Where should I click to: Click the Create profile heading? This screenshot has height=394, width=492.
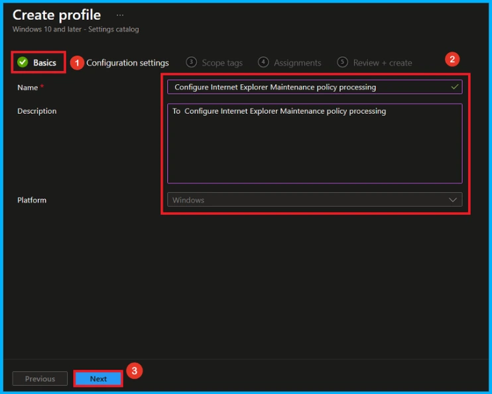click(57, 15)
